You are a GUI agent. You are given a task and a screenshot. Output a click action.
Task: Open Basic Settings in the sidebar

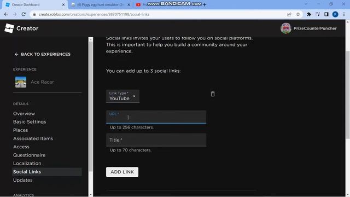pyautogui.click(x=30, y=121)
